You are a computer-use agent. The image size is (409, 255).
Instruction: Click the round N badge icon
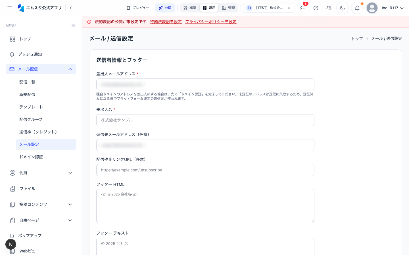pos(11,244)
